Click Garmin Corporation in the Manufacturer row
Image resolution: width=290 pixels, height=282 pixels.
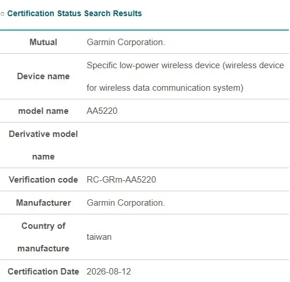[x=126, y=203]
